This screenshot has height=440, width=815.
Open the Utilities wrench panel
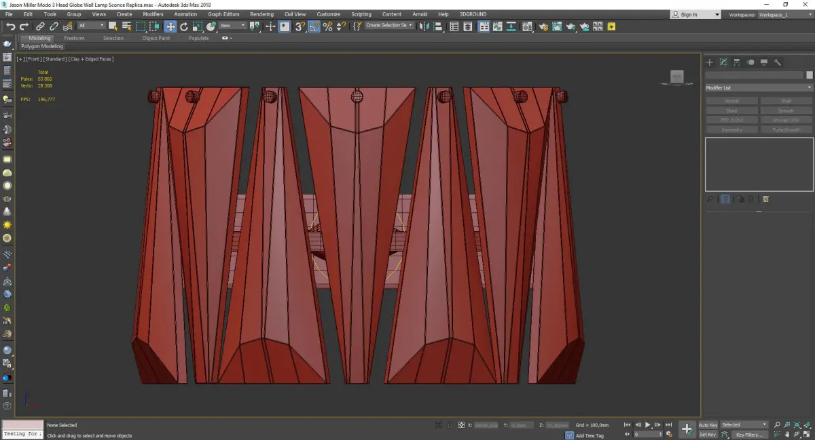tap(778, 62)
